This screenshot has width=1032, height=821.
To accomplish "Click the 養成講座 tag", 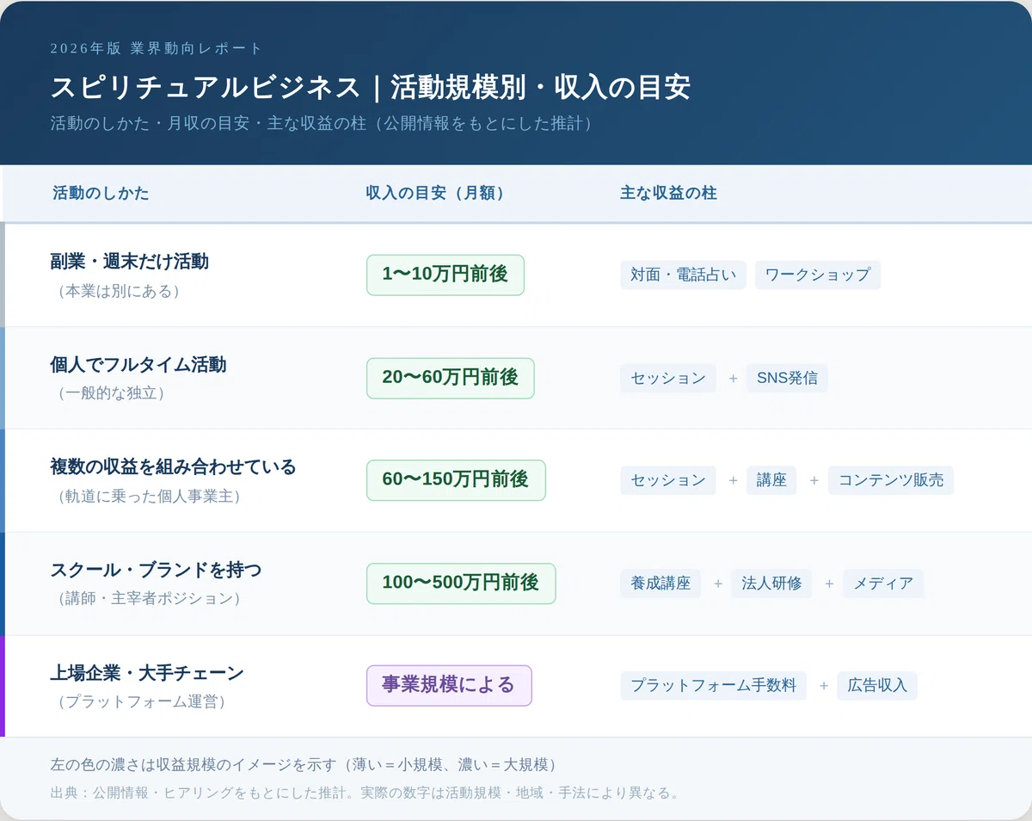I will pos(660,583).
